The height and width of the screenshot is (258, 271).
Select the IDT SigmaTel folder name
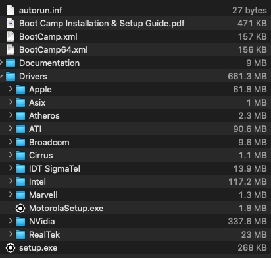(x=55, y=169)
